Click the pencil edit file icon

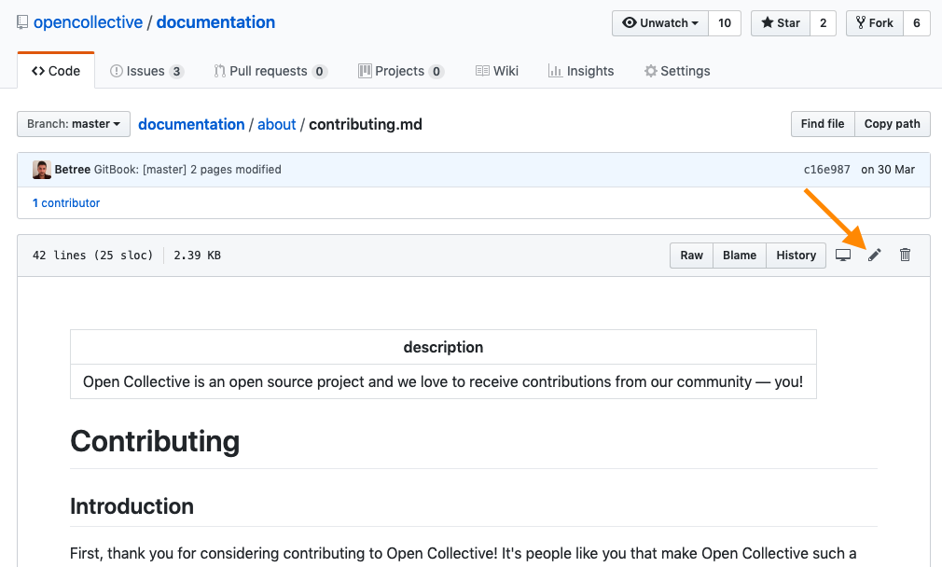(874, 256)
